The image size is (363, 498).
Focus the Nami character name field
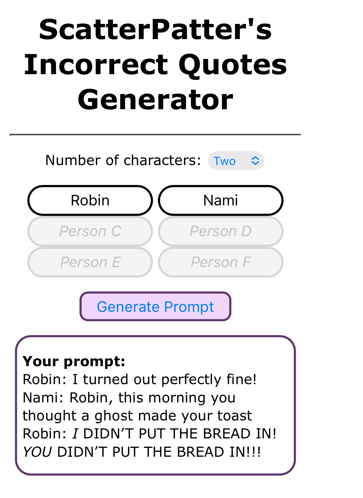pyautogui.click(x=221, y=200)
